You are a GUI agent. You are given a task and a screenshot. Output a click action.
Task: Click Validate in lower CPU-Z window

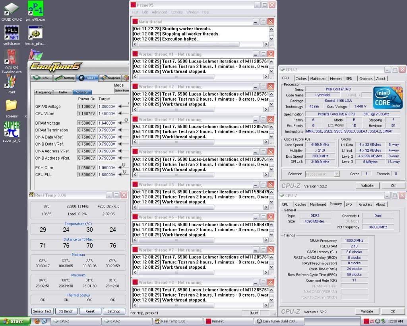(367, 311)
